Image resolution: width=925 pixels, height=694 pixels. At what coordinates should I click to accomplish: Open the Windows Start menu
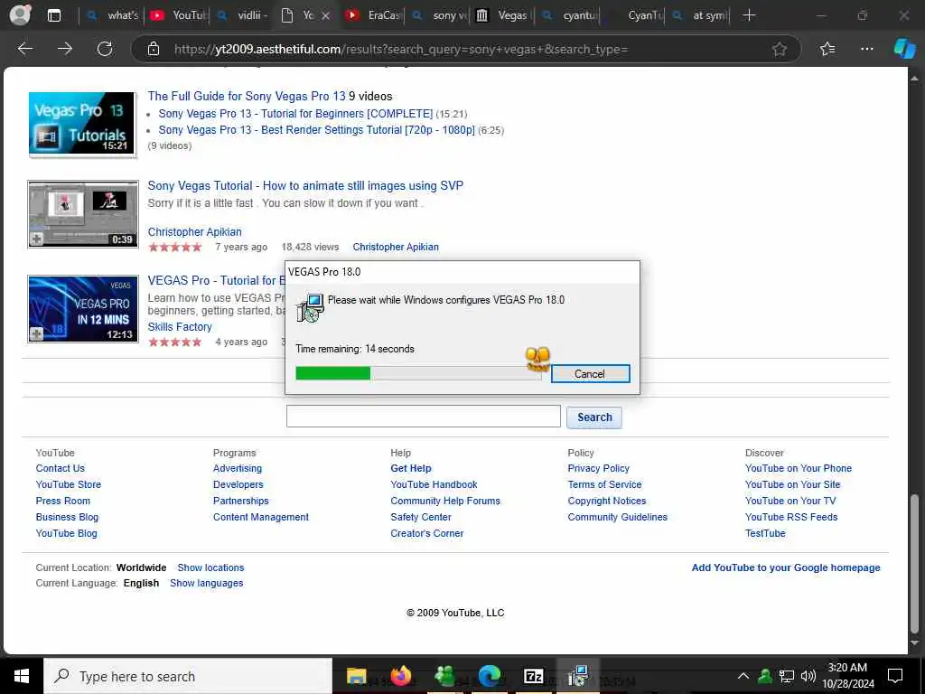tap(22, 676)
